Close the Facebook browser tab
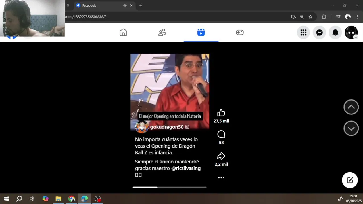Viewport: 363px width, 204px height. [131, 5]
